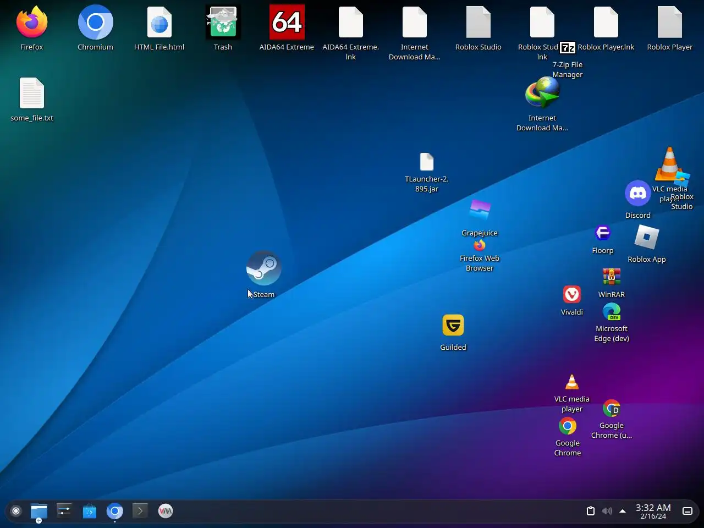The height and width of the screenshot is (528, 704).
Task: Open Firefox Web Browser shortcut
Action: pos(480,245)
